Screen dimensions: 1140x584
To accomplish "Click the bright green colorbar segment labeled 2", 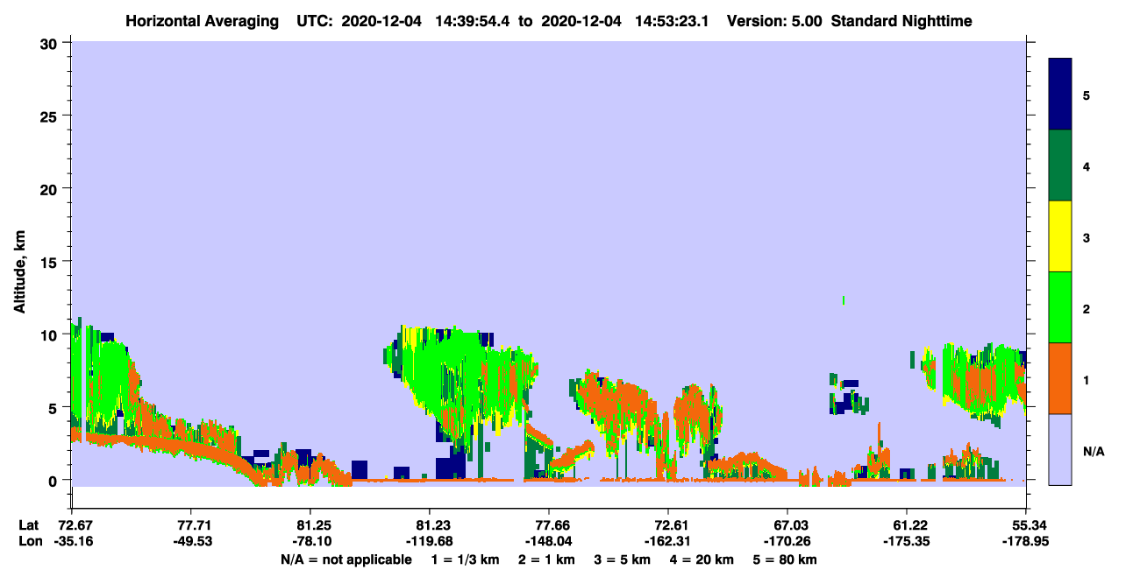I will click(x=1060, y=307).
